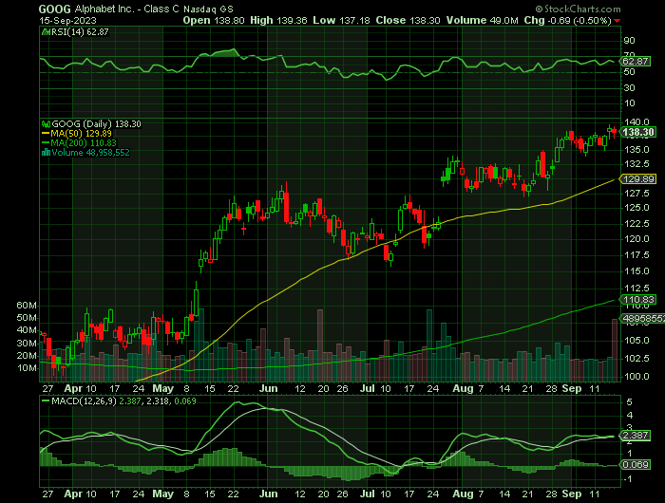Image resolution: width=665 pixels, height=503 pixels.
Task: Click May on the price chart date axis
Action: [x=162, y=389]
